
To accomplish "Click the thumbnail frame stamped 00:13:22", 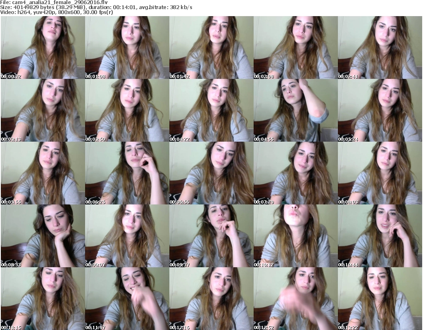I will 380,299.
